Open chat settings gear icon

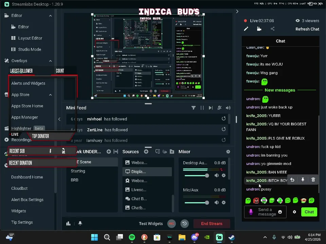click(x=294, y=212)
